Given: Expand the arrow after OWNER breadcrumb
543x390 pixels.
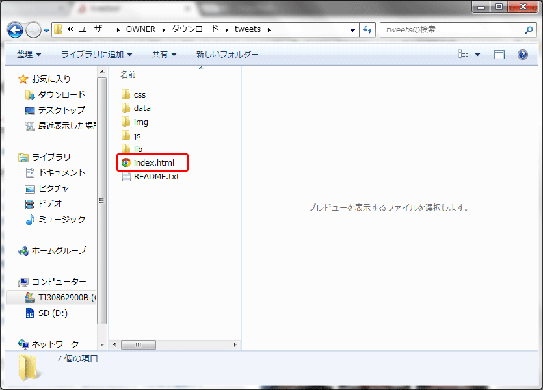Looking at the screenshot, I should 163,30.
